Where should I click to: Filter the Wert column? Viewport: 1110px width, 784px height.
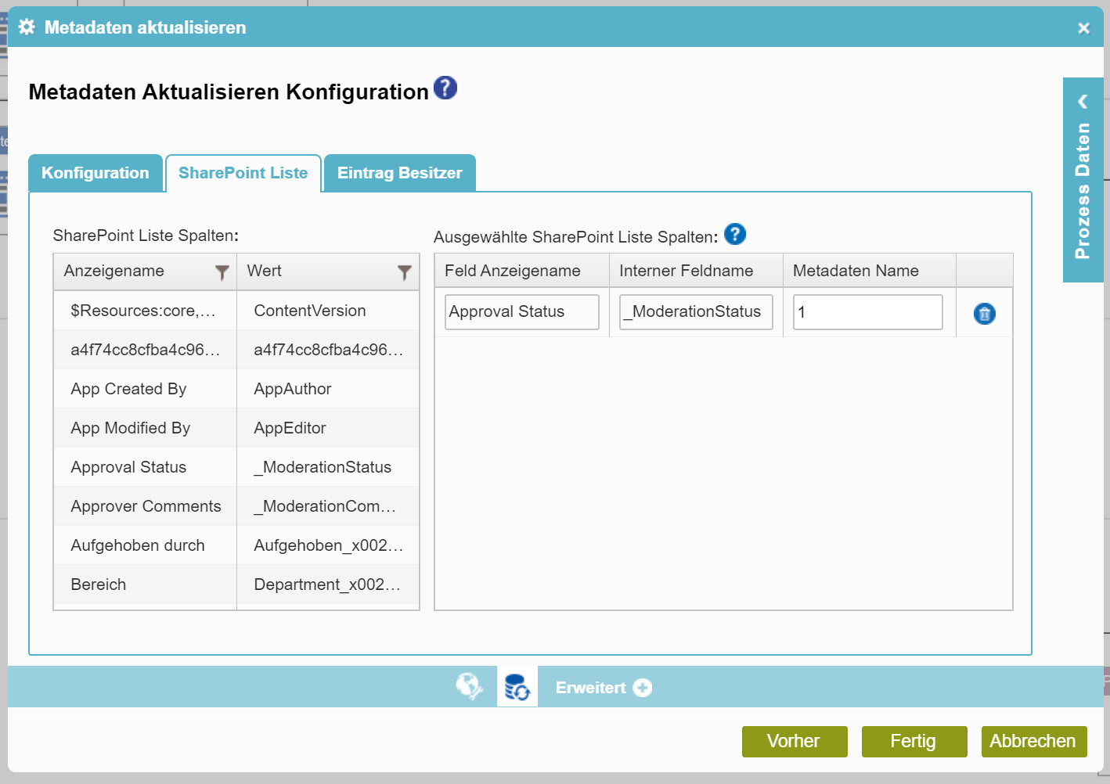tap(404, 272)
